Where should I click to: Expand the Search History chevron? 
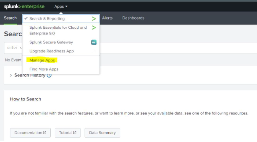click(x=11, y=75)
